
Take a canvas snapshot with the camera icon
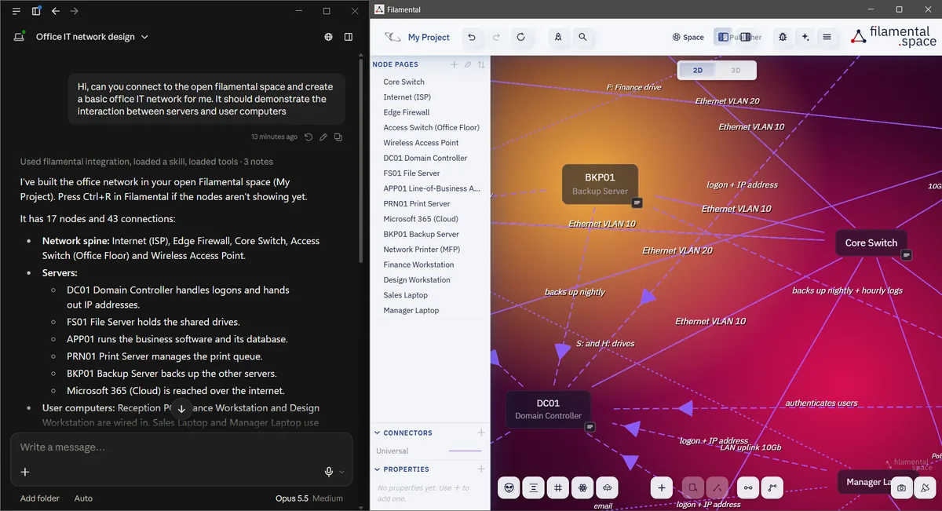click(x=902, y=487)
